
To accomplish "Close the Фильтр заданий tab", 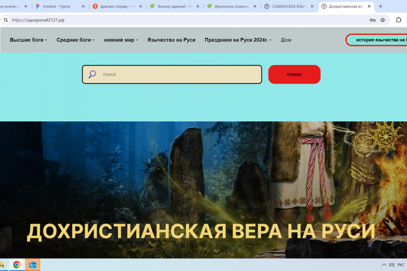I will (198, 6).
